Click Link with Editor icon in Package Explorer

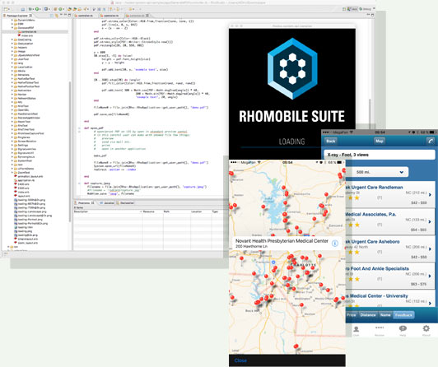point(57,16)
